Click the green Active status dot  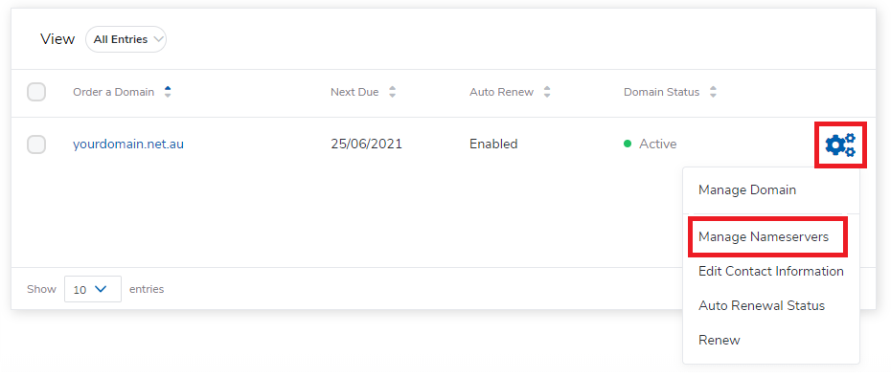point(628,145)
